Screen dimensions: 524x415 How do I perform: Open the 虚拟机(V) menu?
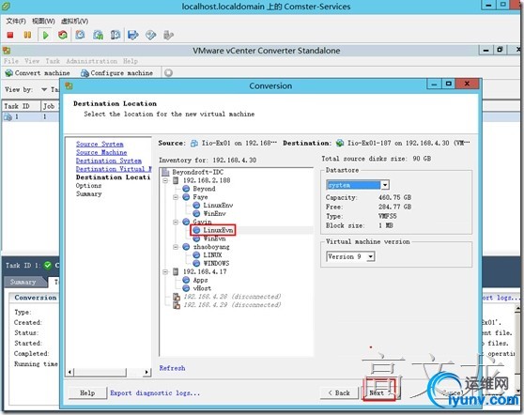[74, 21]
